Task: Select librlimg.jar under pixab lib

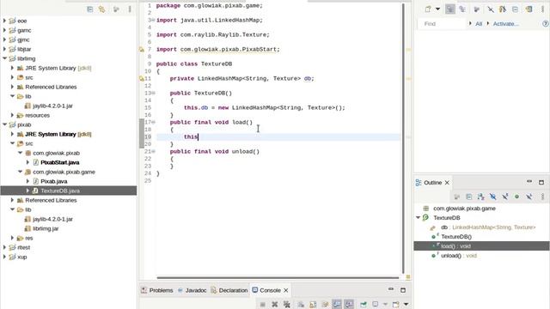Action: [46, 229]
